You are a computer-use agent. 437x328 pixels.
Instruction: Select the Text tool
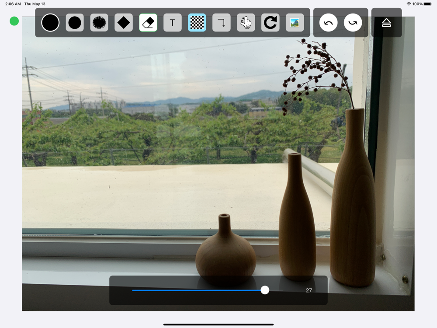(x=173, y=23)
